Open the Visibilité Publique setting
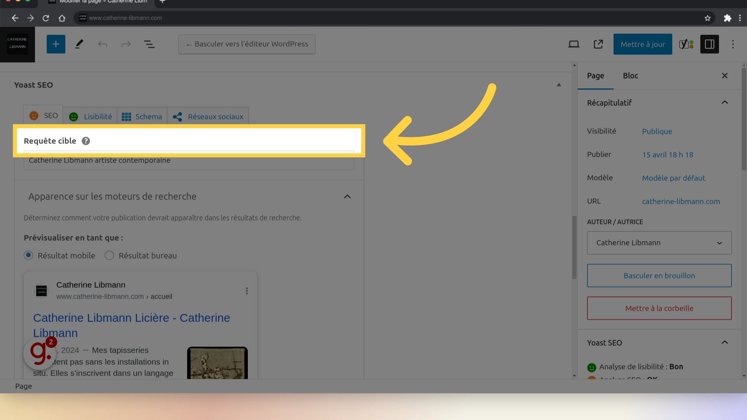 tap(657, 131)
